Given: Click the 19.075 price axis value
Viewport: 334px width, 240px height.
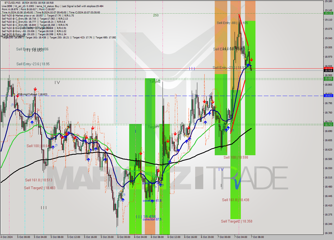Looking at the screenshot, I should [x=328, y=29].
